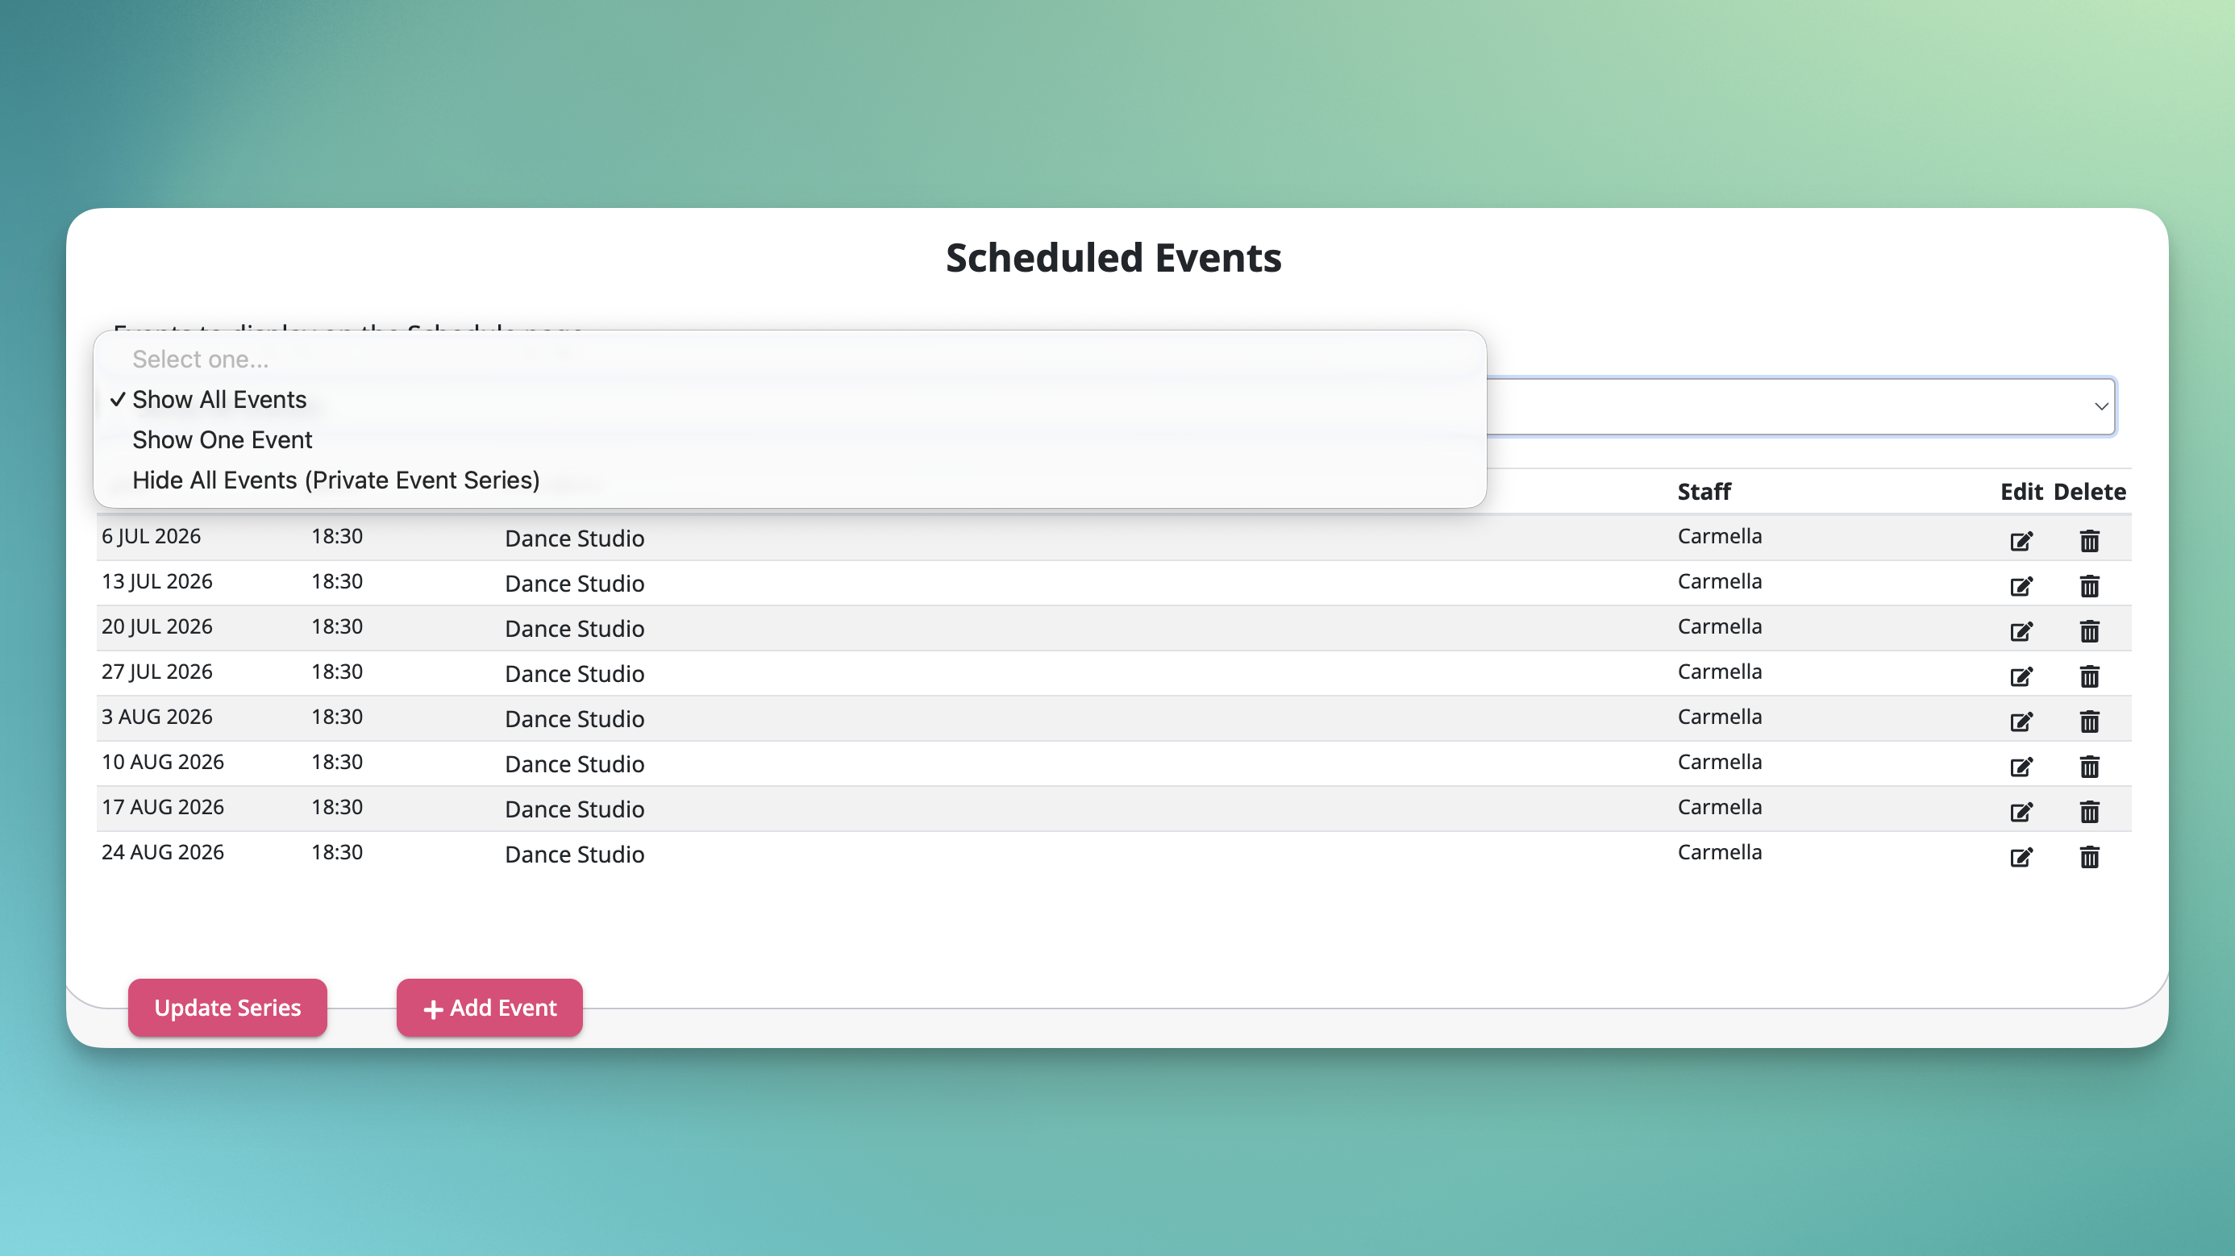Click the Select one... placeholder option
2235x1256 pixels.
[x=789, y=359]
